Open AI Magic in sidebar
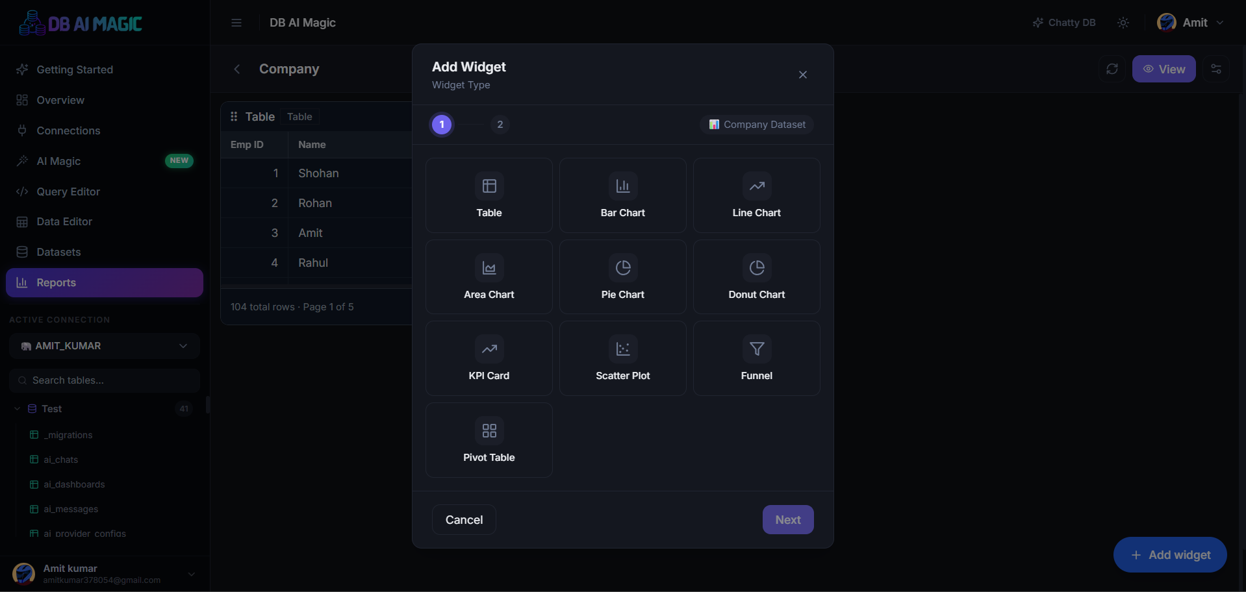The width and height of the screenshot is (1246, 592). pyautogui.click(x=105, y=161)
